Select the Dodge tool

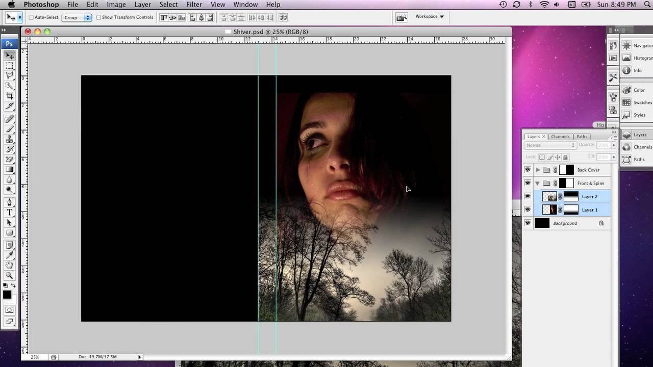[9, 190]
